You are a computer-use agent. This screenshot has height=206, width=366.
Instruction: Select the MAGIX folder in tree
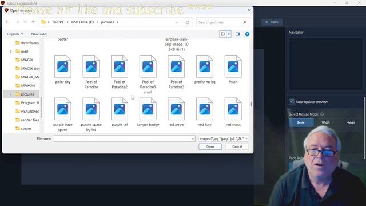tap(24, 60)
